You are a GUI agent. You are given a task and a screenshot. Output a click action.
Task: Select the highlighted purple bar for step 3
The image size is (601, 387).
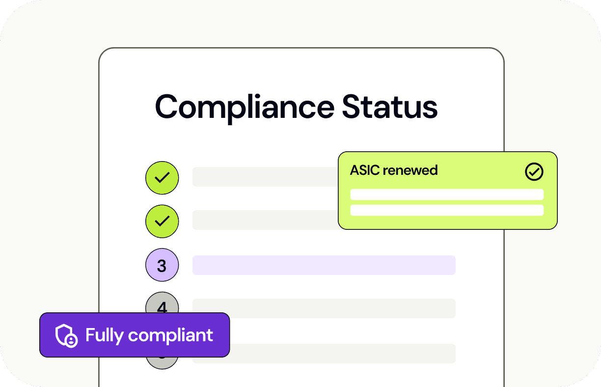click(324, 265)
